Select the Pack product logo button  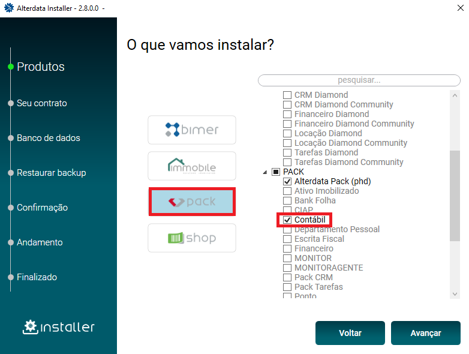coord(192,202)
